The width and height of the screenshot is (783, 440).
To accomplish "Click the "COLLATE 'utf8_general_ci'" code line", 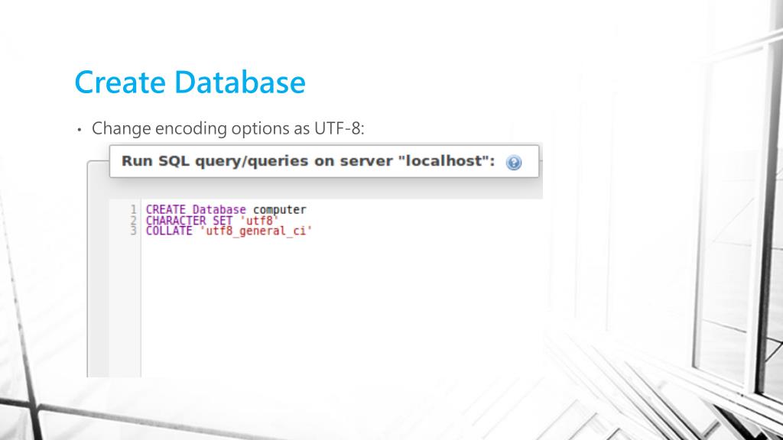I will click(229, 231).
